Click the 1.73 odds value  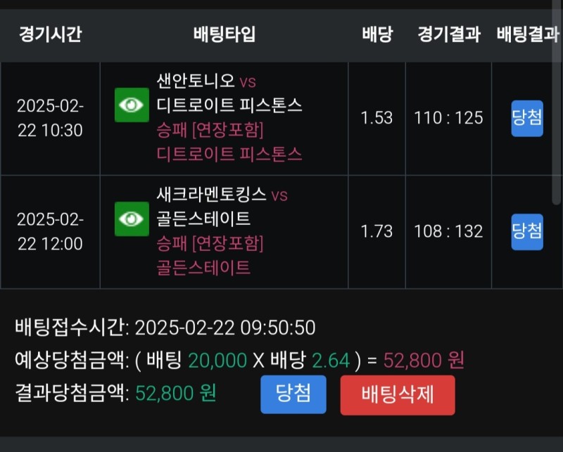(x=377, y=231)
